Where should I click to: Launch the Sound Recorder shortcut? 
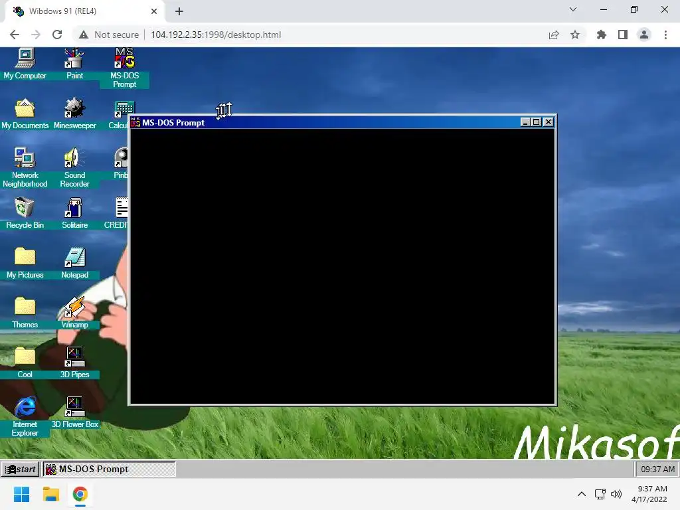74,167
